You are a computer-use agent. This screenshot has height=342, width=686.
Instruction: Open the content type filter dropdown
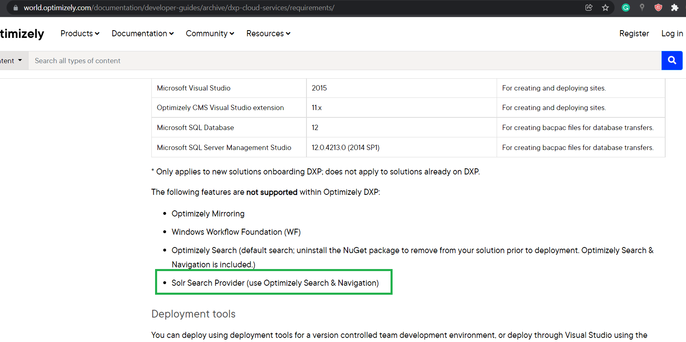coord(13,60)
